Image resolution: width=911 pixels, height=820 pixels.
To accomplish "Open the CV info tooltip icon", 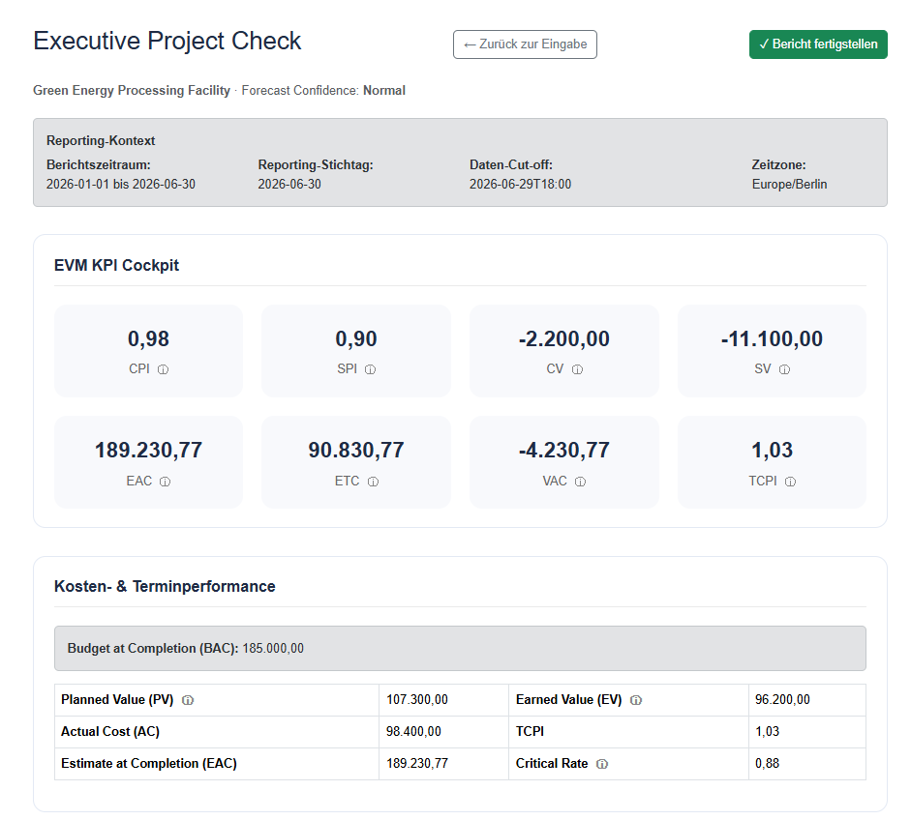I will [577, 369].
